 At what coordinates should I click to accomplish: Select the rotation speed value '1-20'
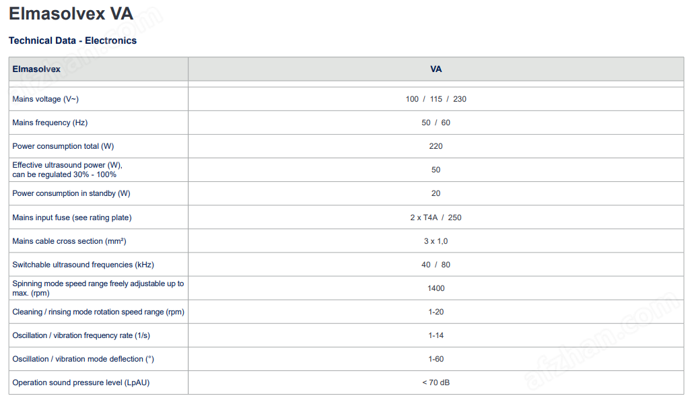(436, 312)
